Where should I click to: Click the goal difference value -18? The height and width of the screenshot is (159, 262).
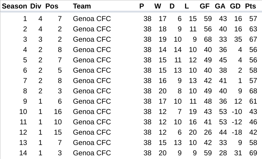click(237, 132)
